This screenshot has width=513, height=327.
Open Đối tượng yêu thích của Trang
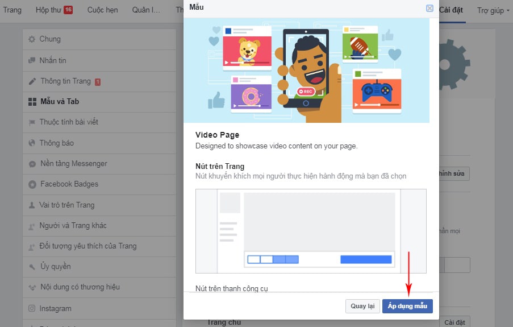(99, 246)
